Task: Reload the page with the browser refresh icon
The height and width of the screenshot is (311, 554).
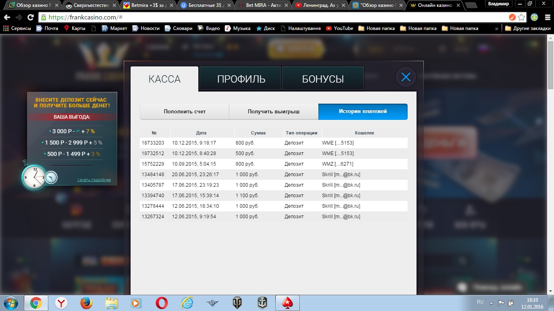Action: [30, 17]
